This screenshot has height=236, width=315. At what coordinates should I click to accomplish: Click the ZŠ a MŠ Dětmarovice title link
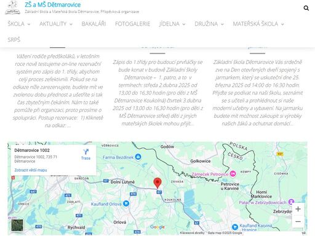pyautogui.click(x=53, y=4)
